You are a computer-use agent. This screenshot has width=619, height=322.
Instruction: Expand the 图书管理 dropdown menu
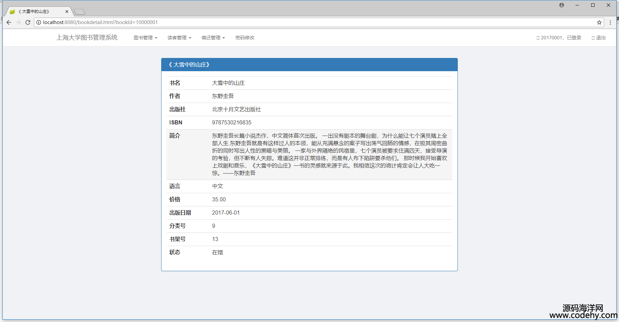point(145,38)
